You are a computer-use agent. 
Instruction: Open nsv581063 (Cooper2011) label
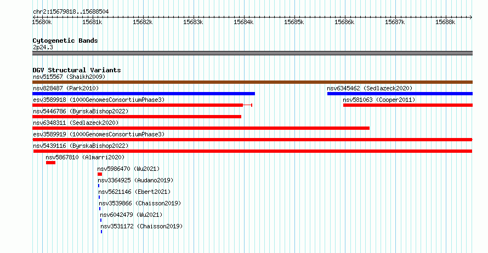(379, 100)
